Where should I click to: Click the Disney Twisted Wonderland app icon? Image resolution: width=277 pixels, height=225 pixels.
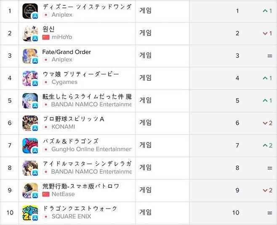click(30, 11)
